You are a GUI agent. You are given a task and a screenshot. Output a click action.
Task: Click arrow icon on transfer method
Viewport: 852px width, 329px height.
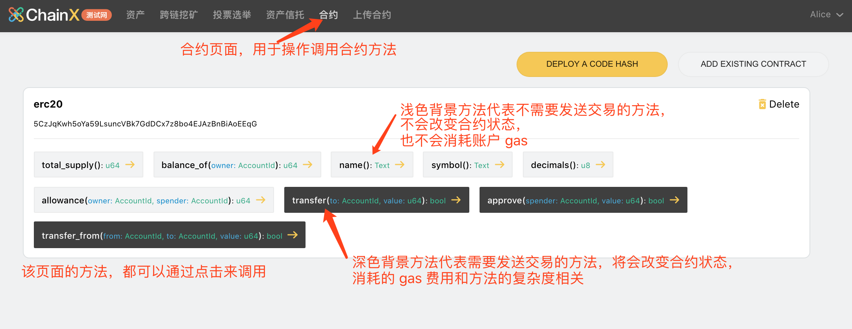456,200
